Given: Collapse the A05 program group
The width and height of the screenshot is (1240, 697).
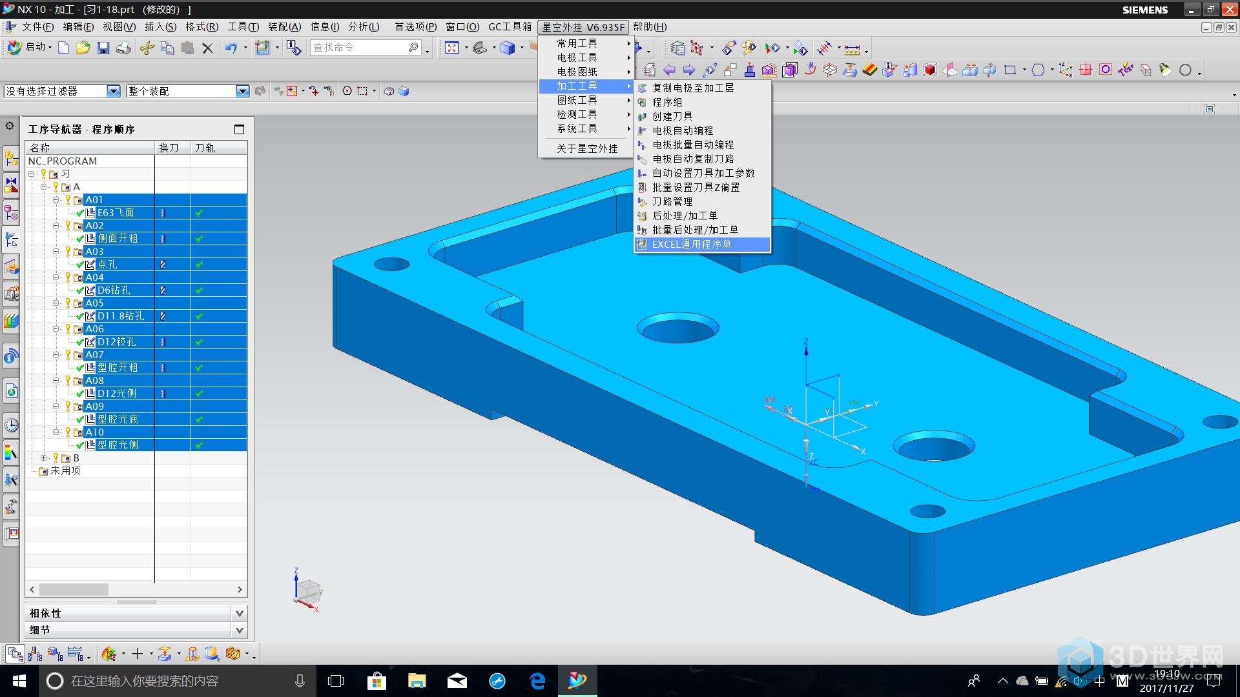Looking at the screenshot, I should 56,303.
